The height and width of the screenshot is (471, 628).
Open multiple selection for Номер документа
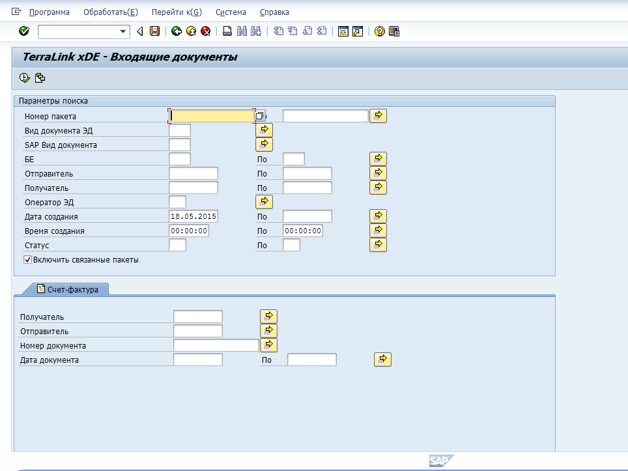click(269, 345)
